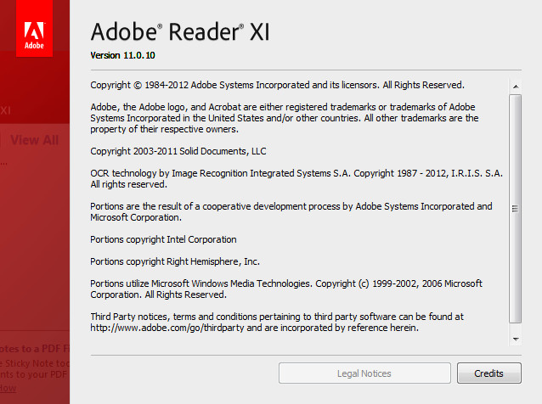Image resolution: width=542 pixels, height=404 pixels.
Task: Click the scrollbar down arrow
Action: [516, 339]
